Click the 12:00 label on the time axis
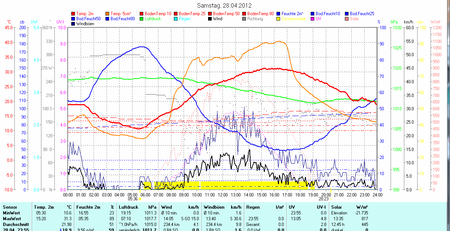This screenshot has height=231, width=450. point(222,195)
